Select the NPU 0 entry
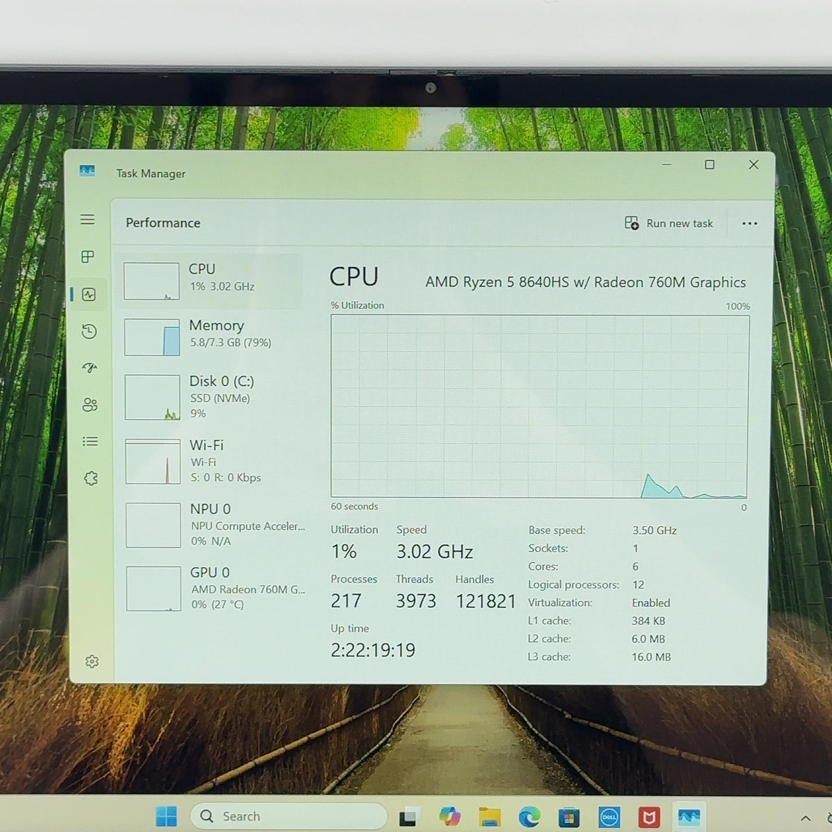This screenshot has width=832, height=832. pyautogui.click(x=215, y=525)
